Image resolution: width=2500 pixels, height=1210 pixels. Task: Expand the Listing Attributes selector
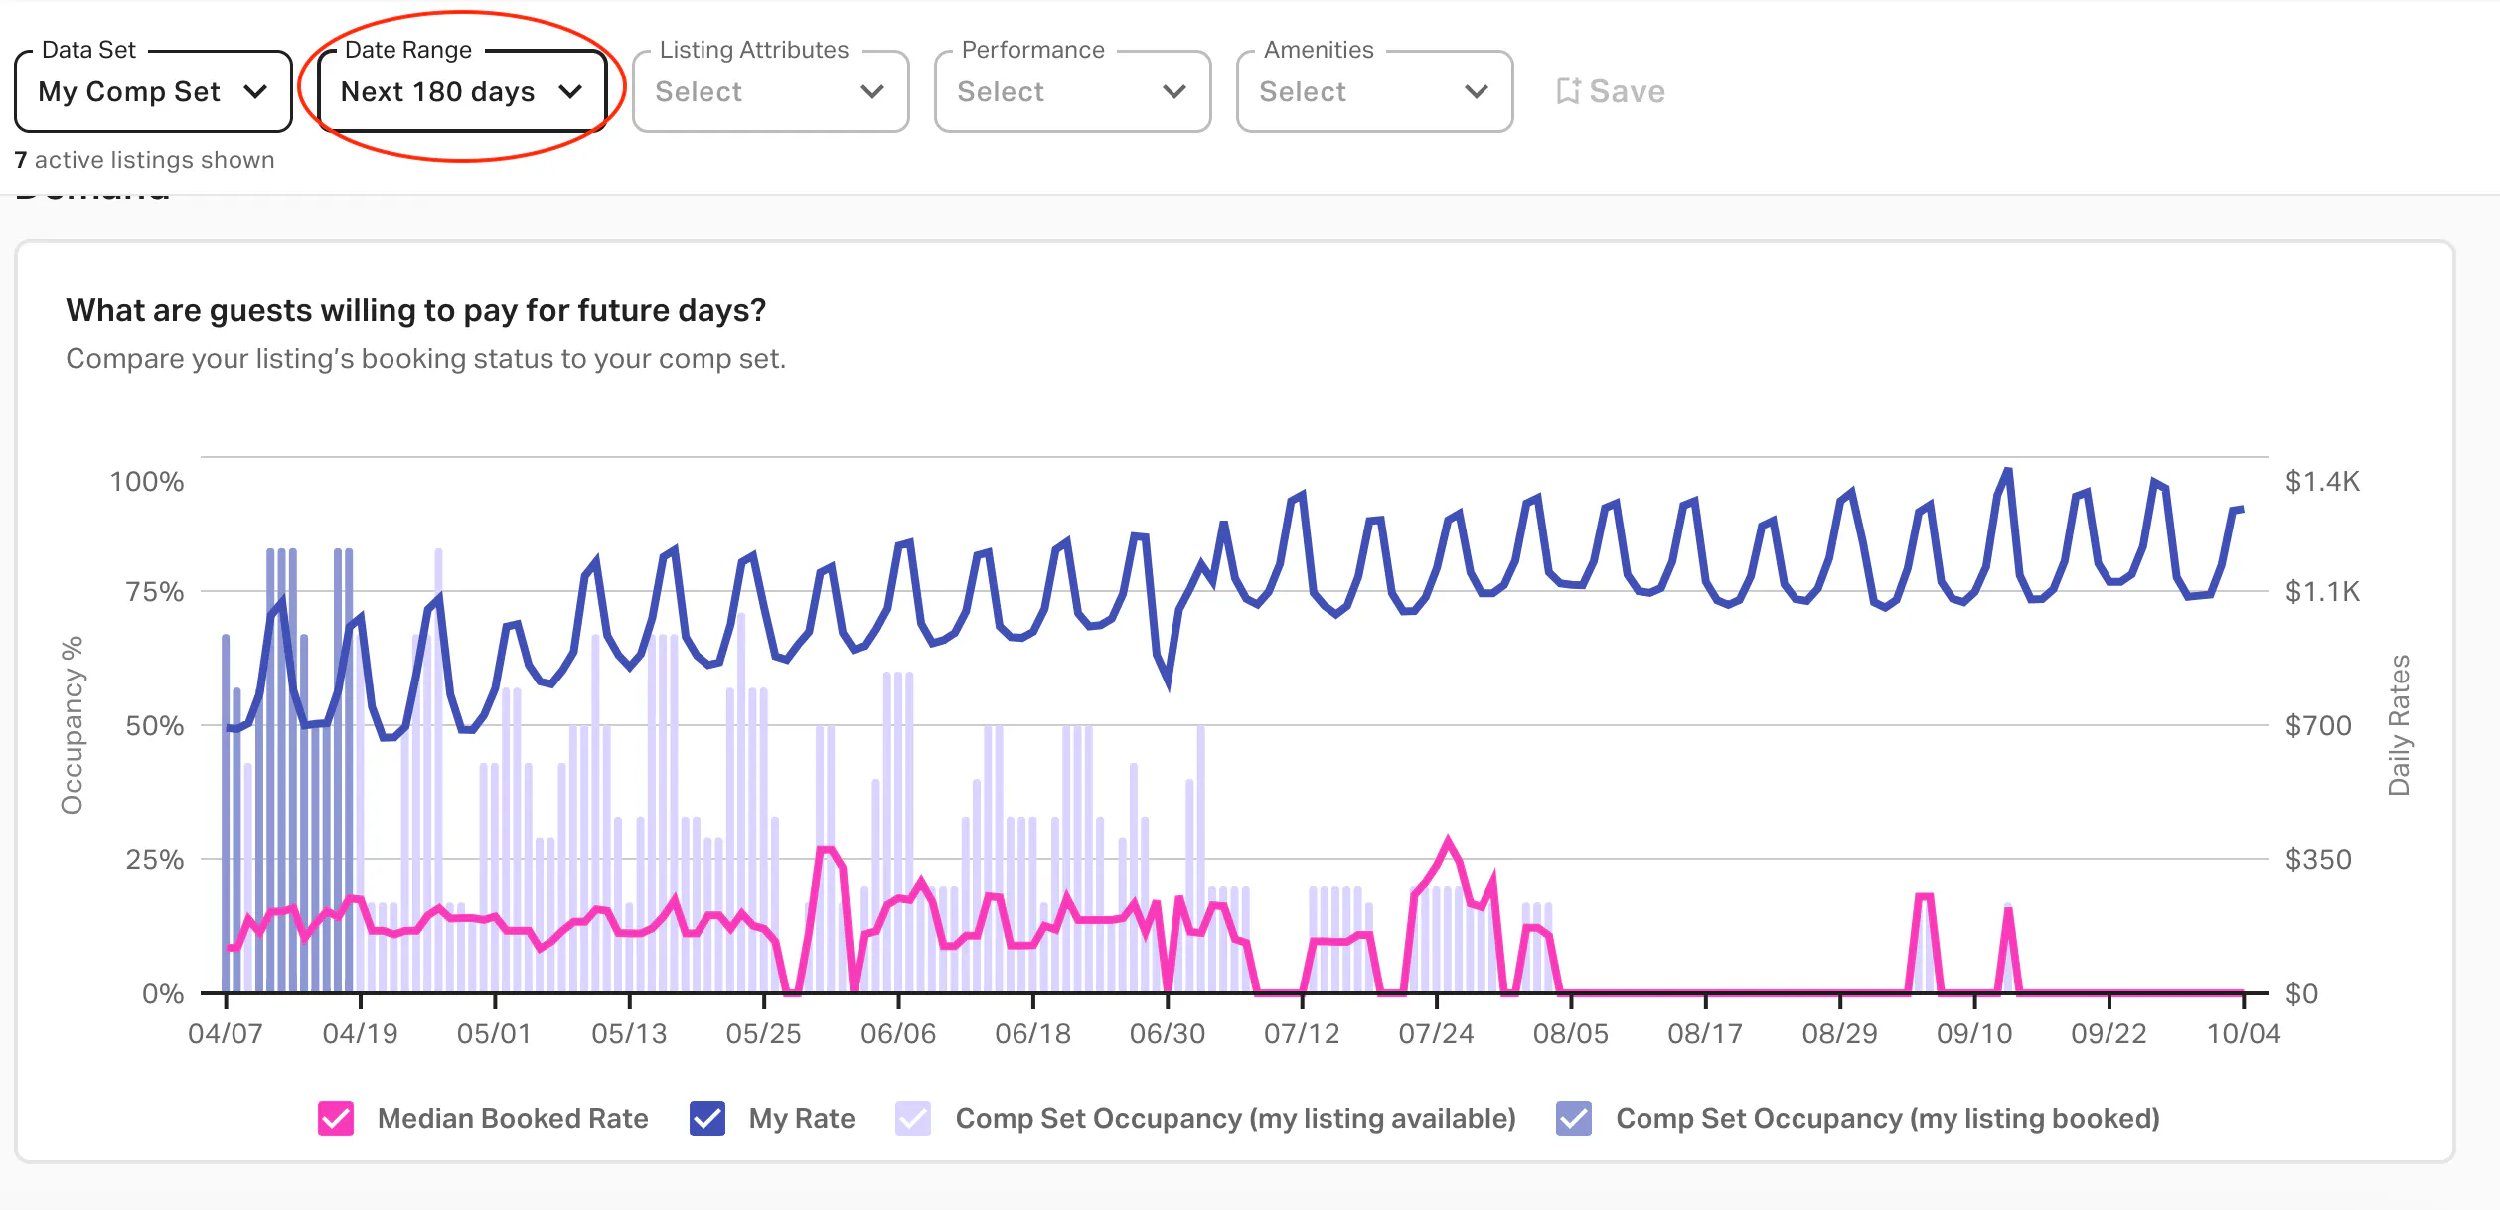click(x=771, y=91)
